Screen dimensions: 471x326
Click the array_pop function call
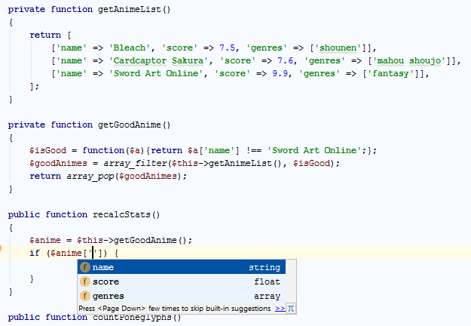tap(90, 176)
